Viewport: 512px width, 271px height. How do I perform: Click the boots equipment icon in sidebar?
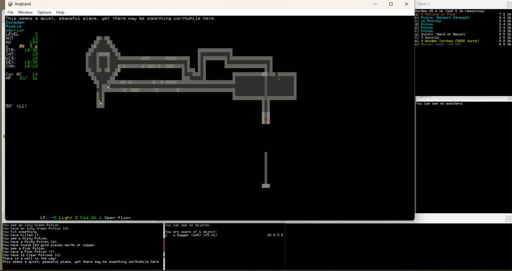pos(36,46)
